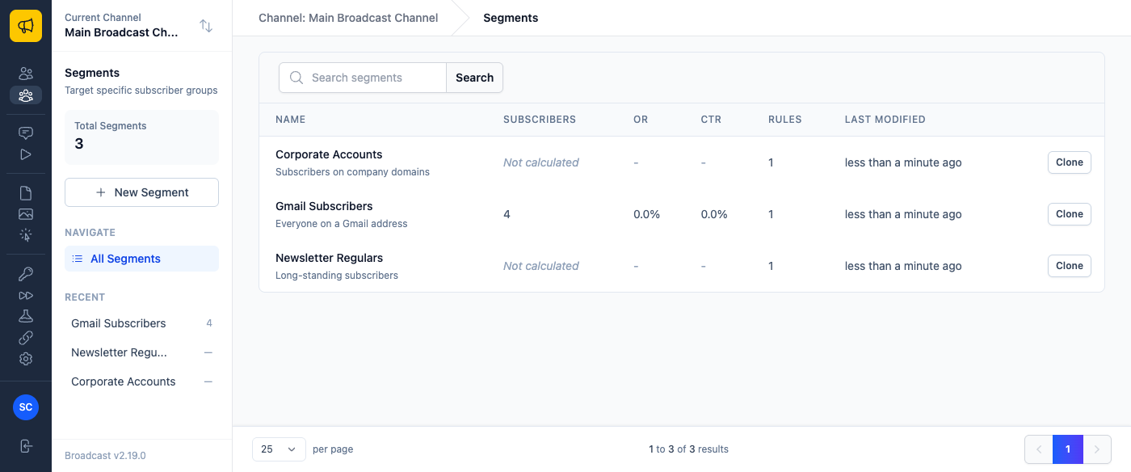Open Newsletter Regulars segment in table

click(329, 258)
